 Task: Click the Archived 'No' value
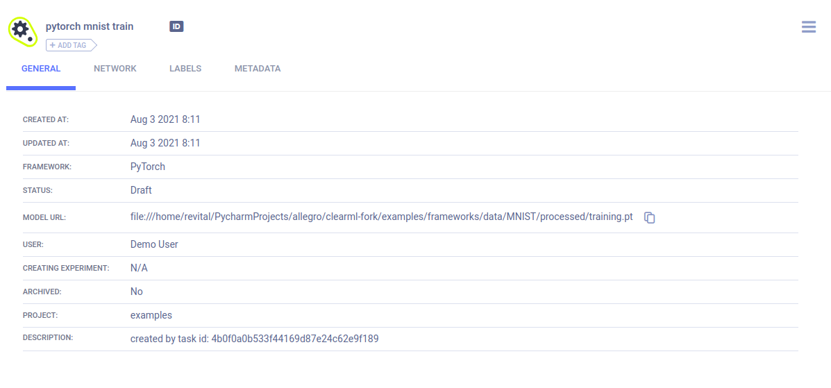[137, 292]
